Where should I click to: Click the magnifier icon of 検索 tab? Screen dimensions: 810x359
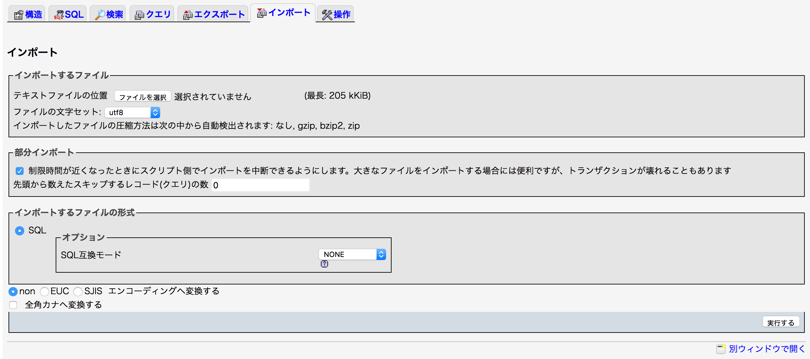(x=100, y=15)
